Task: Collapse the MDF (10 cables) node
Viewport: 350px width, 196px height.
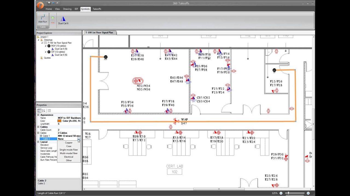Action: (x=46, y=46)
